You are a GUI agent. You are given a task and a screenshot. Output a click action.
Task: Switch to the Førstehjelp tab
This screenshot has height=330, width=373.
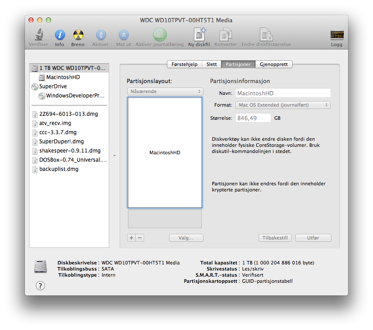pyautogui.click(x=184, y=64)
